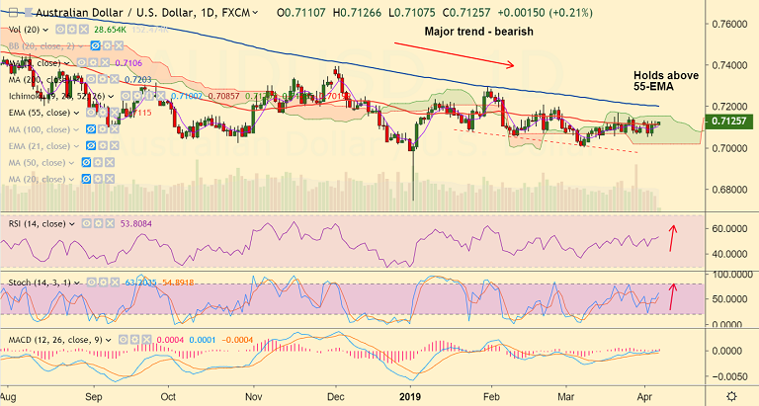Expand the MA (100, close) dropdown arrow
This screenshot has width=759, height=406.
76,129
